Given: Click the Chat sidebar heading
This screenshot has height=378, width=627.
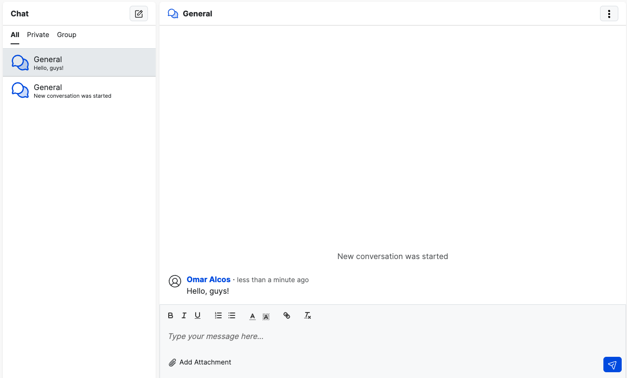Looking at the screenshot, I should pos(20,14).
